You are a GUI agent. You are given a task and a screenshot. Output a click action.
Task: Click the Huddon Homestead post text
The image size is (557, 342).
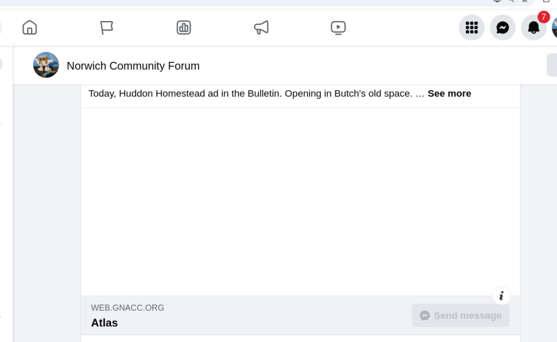[x=250, y=93]
